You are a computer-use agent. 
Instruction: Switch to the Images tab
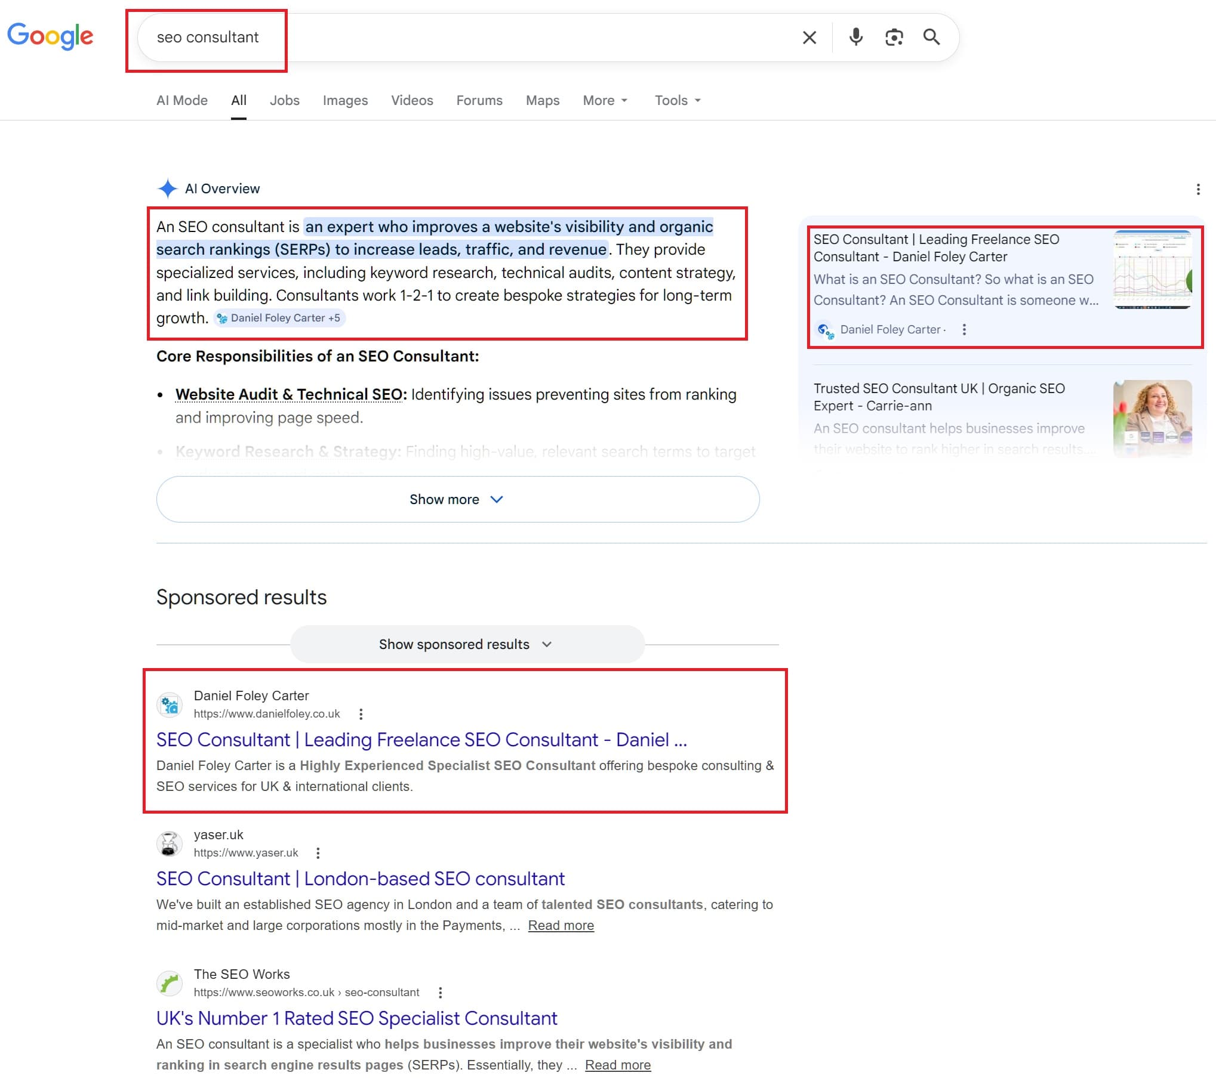[345, 100]
